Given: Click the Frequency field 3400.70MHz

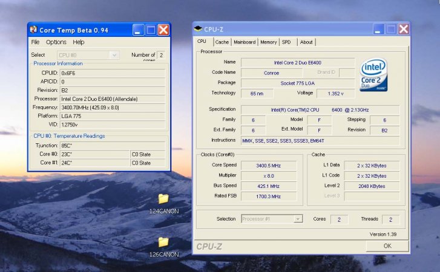Looking at the screenshot, I should (x=112, y=108).
